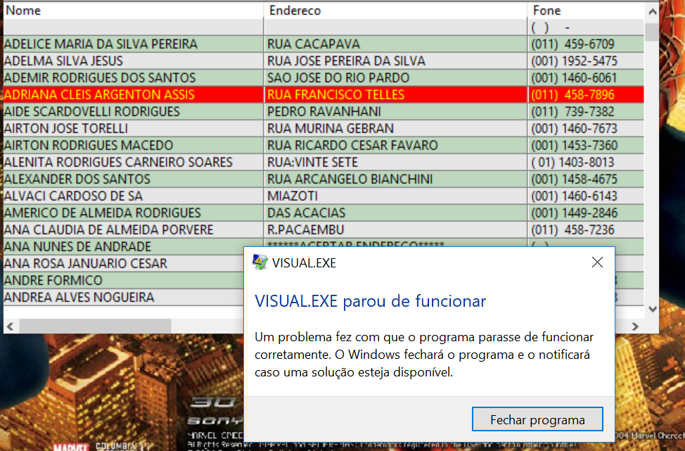The height and width of the screenshot is (451, 685).
Task: Click address R.PACAEMBU
Action: coord(305,230)
